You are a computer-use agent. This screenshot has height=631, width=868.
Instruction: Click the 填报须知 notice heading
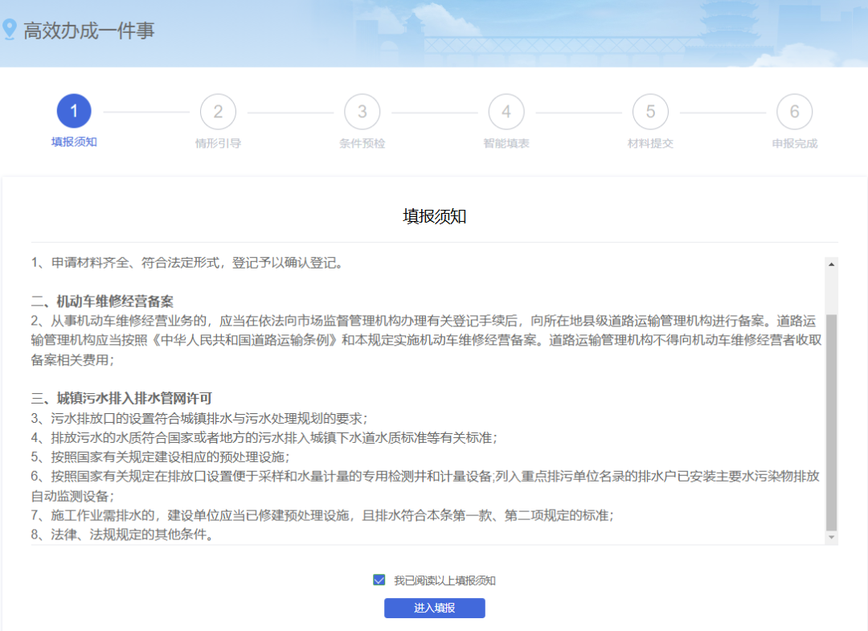(434, 217)
